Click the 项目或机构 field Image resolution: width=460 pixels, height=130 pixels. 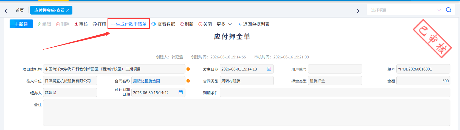pos(114,69)
